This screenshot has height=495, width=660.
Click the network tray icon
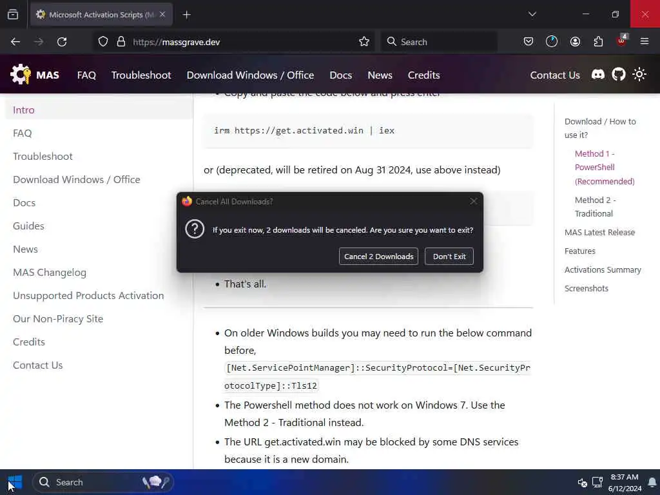pyautogui.click(x=597, y=482)
